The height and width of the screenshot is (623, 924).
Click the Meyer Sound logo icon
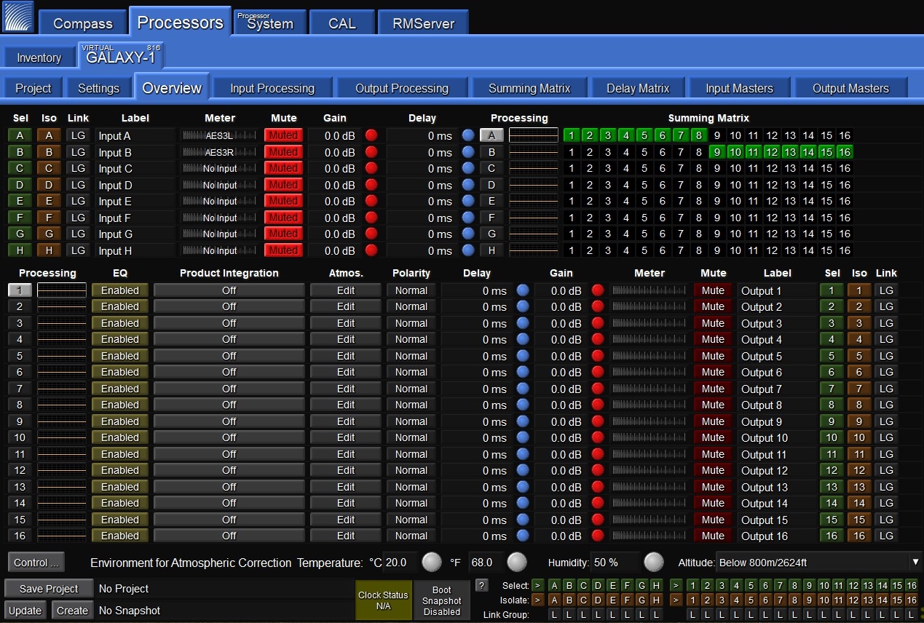(18, 17)
